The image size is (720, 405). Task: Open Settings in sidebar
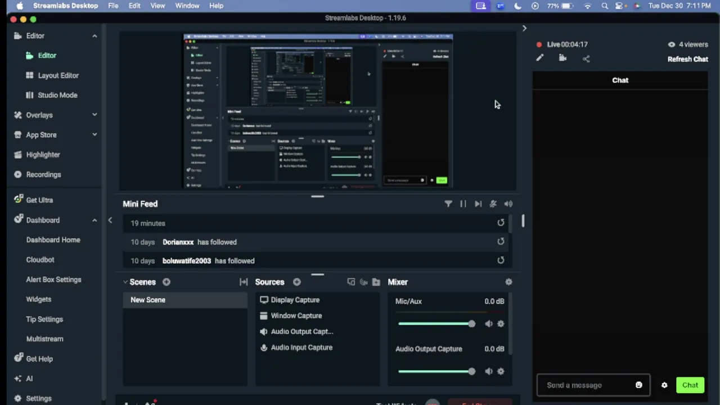(x=38, y=398)
